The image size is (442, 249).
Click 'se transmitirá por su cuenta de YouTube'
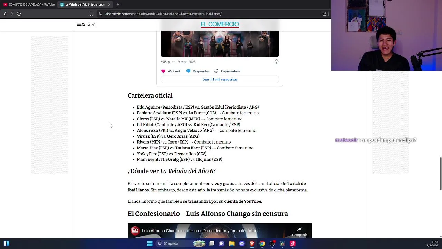(222, 201)
